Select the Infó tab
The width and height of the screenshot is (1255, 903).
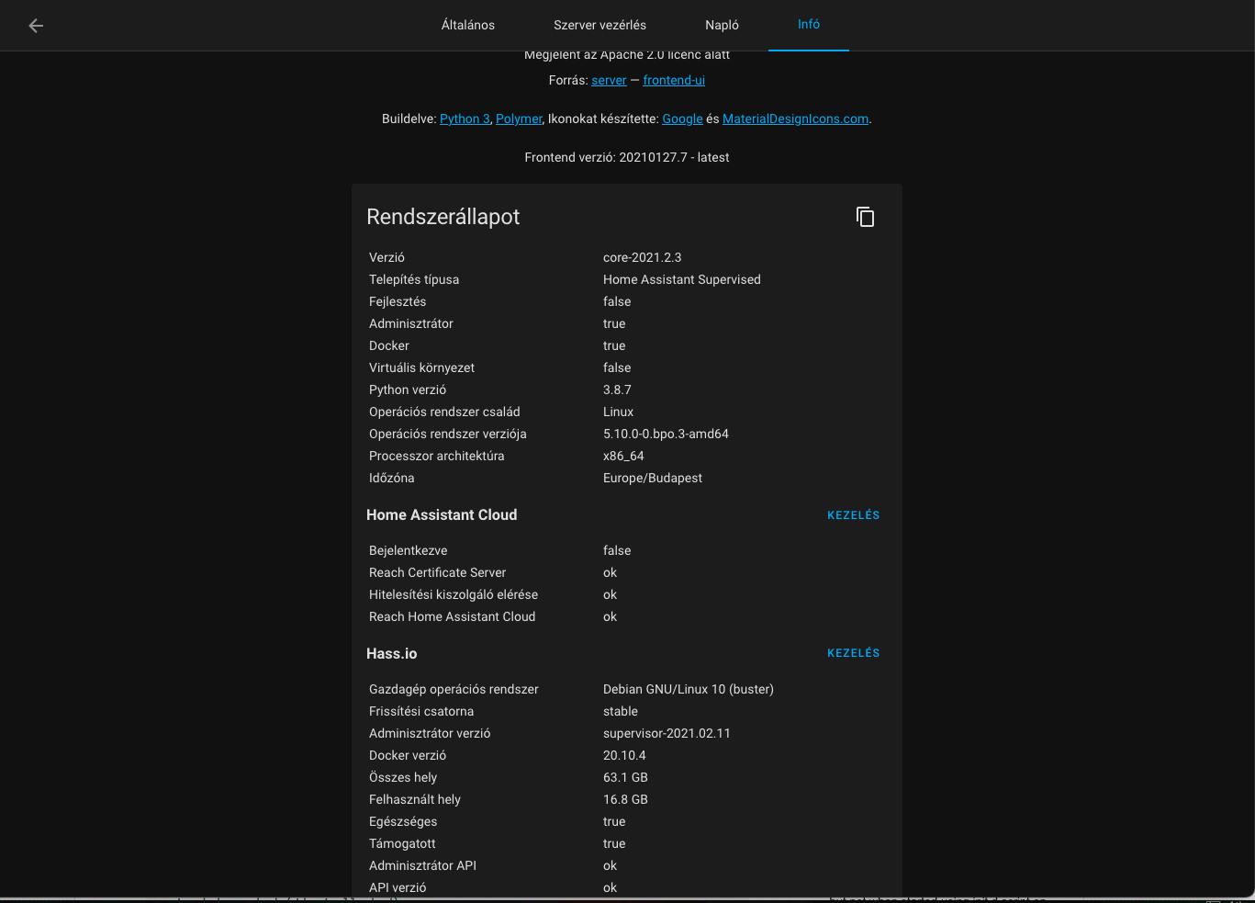(809, 25)
